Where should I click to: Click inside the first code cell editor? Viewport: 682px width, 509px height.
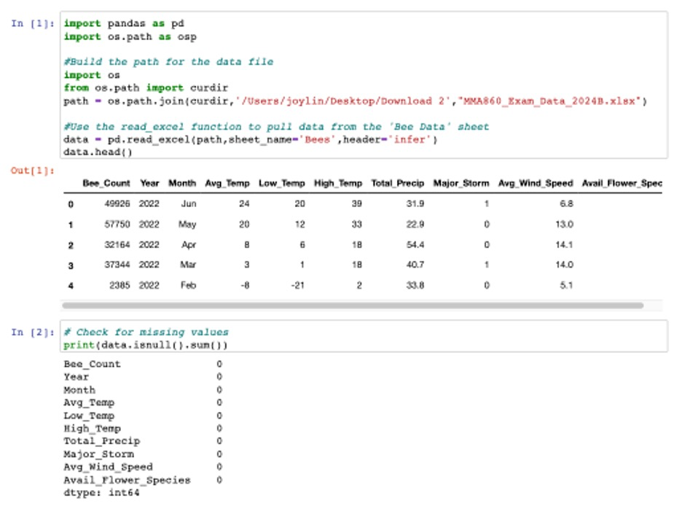[364, 85]
